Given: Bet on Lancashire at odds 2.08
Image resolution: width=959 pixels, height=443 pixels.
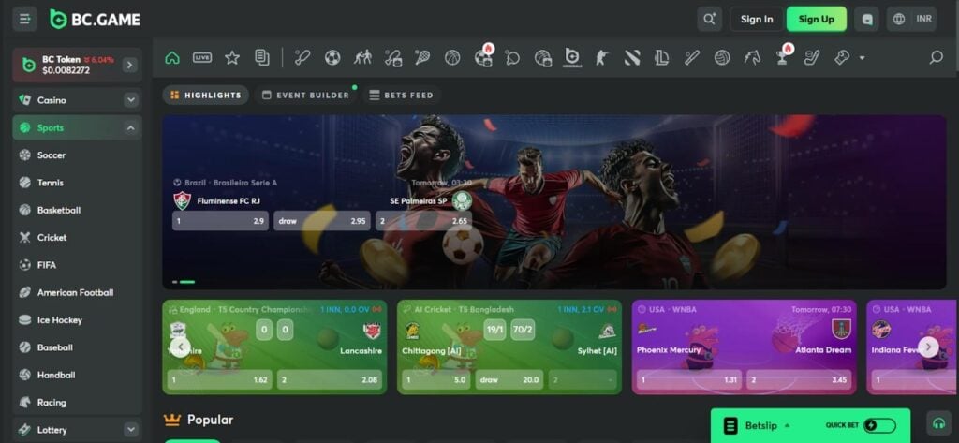Looking at the screenshot, I should point(330,380).
